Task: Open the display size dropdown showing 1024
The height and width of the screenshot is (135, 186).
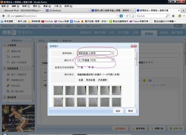Action: click(x=96, y=60)
